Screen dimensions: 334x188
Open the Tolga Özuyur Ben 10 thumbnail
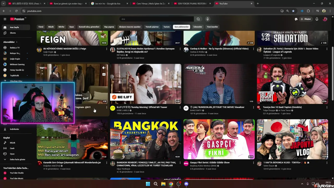point(293,84)
